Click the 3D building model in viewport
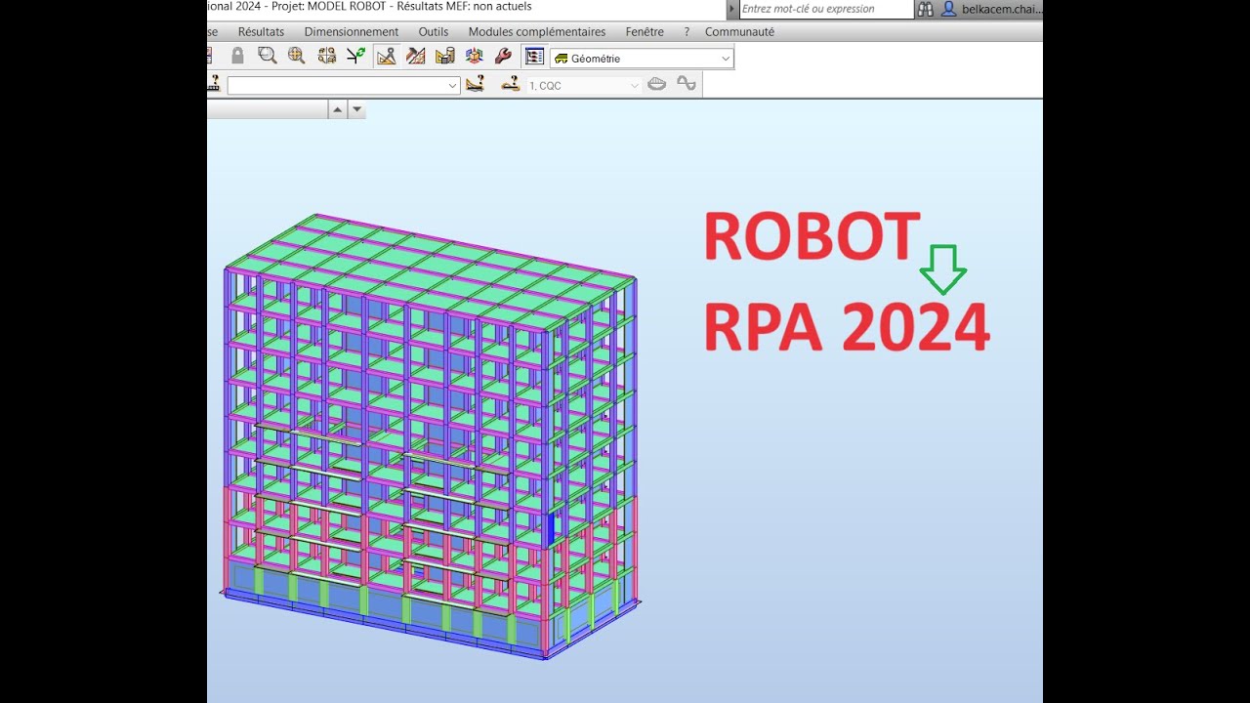Viewport: 1250px width, 703px height. 431,436
